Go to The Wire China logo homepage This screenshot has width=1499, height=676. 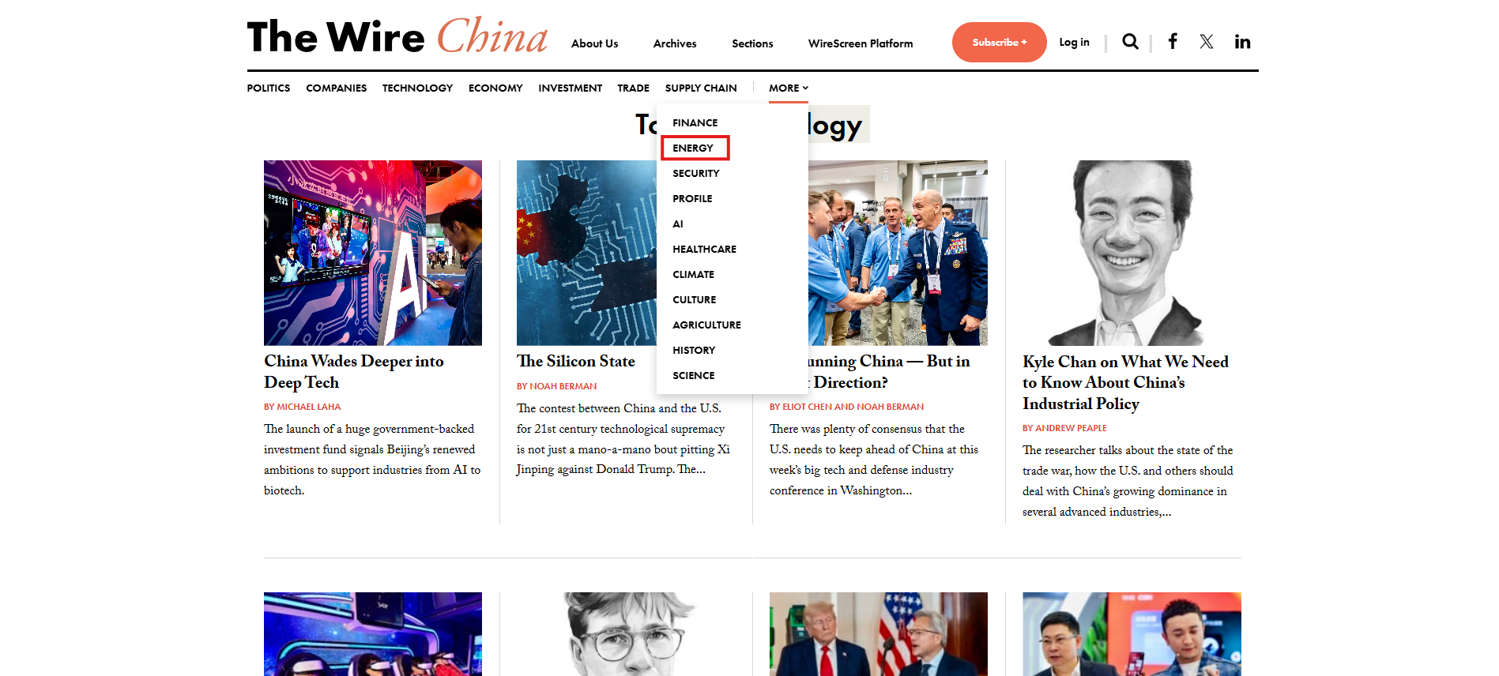(397, 36)
